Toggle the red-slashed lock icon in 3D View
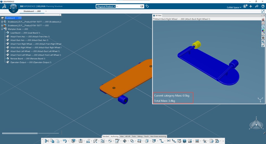Viewport: 266px width, 144px height. point(263,19)
